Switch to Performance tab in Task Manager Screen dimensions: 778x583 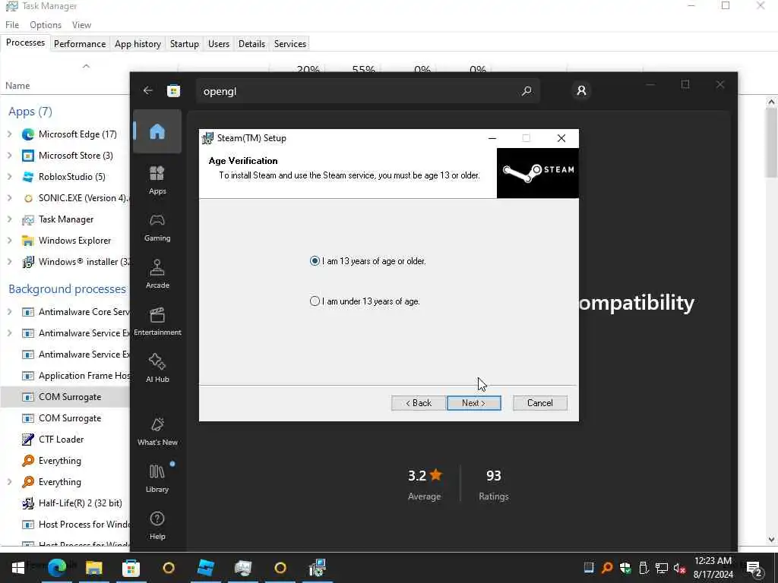pos(80,43)
